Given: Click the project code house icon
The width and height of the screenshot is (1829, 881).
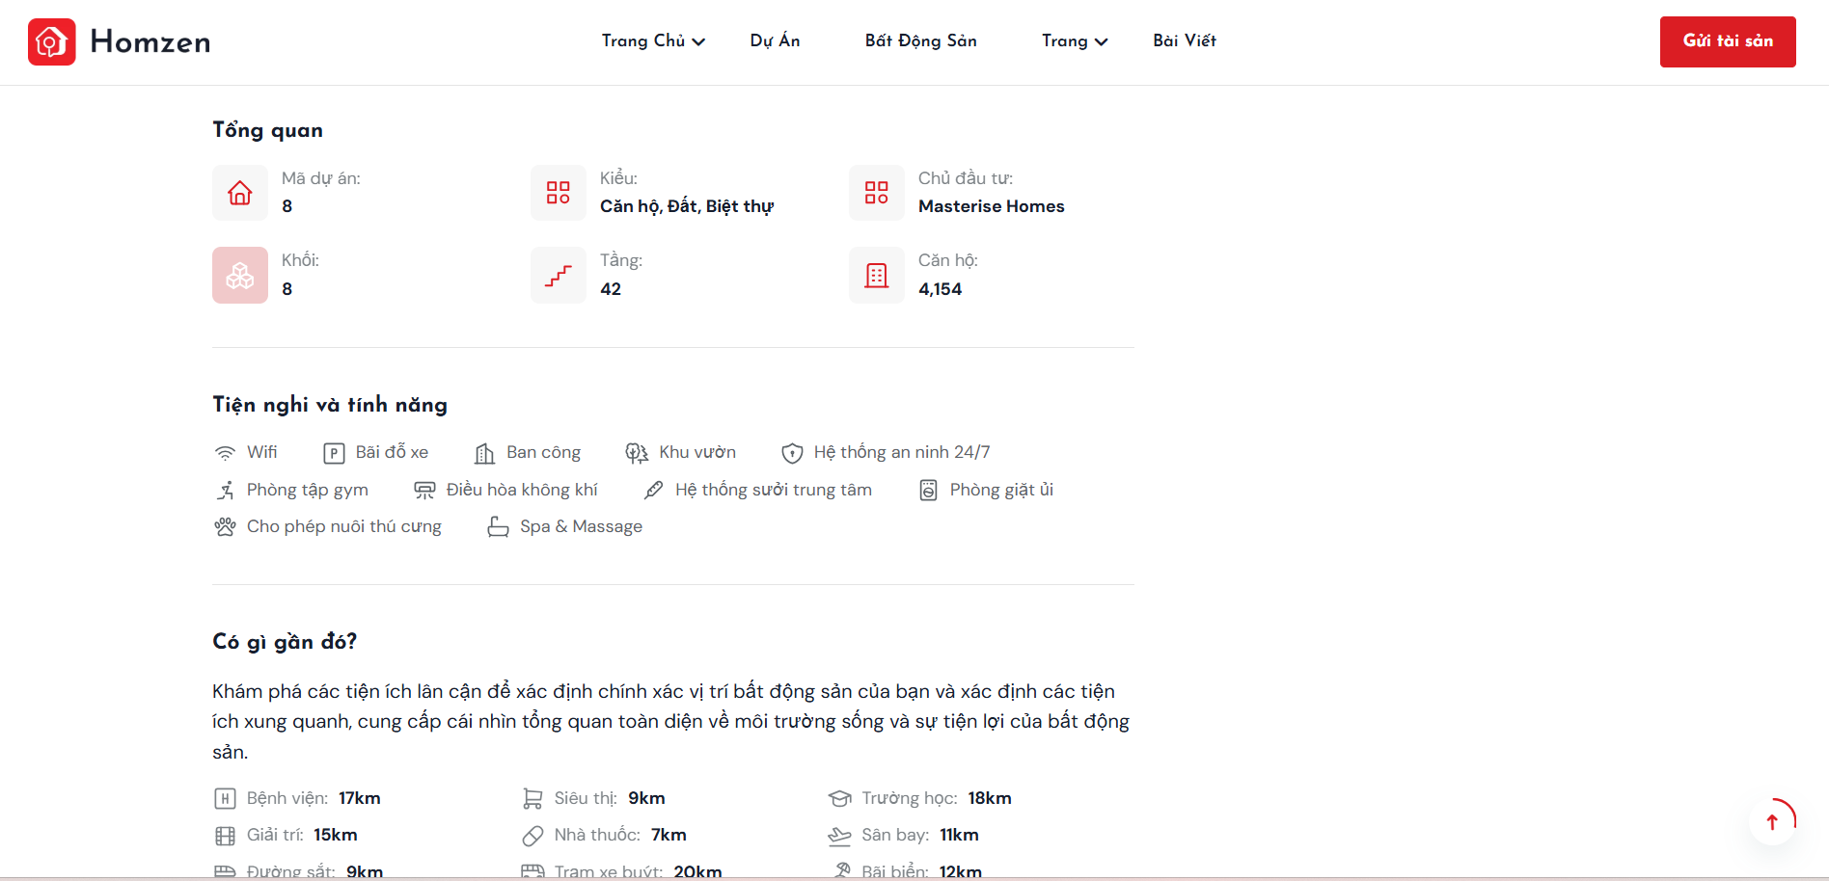Looking at the screenshot, I should (x=240, y=193).
